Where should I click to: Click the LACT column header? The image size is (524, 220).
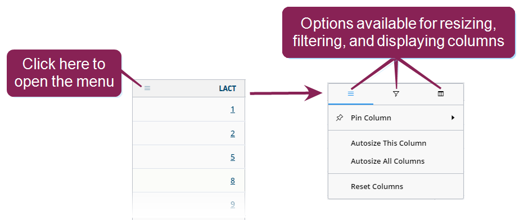click(x=227, y=88)
